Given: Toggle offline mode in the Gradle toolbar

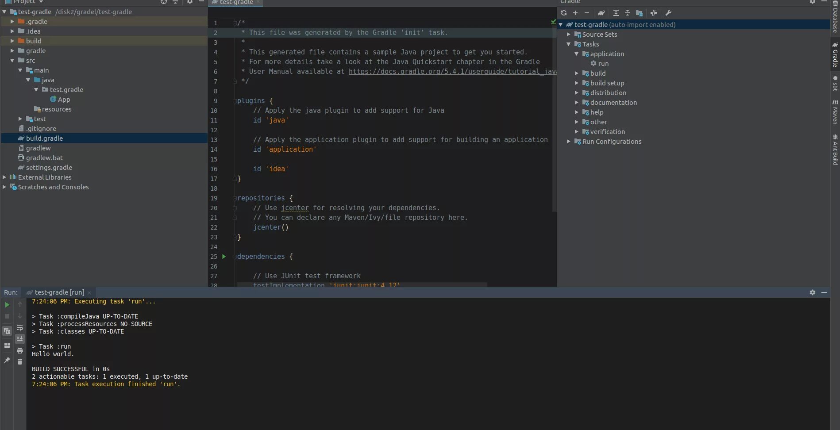Looking at the screenshot, I should click(x=654, y=13).
